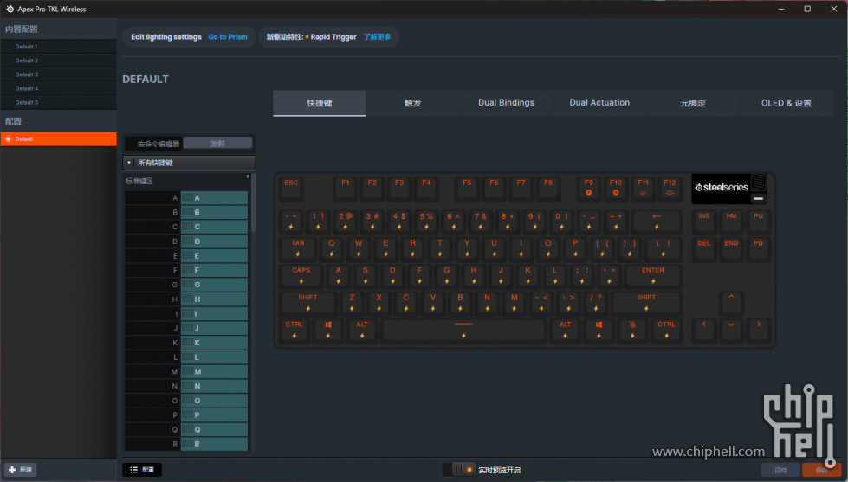Viewport: 848px width, 482px height.
Task: Select the K binding row in list
Action: 186,343
